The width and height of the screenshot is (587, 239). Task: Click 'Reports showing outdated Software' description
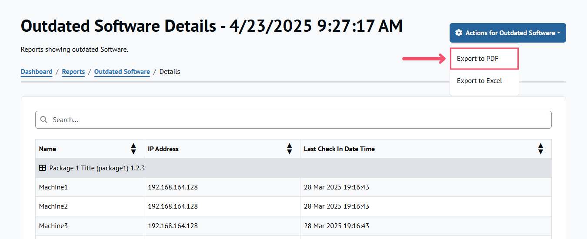74,50
